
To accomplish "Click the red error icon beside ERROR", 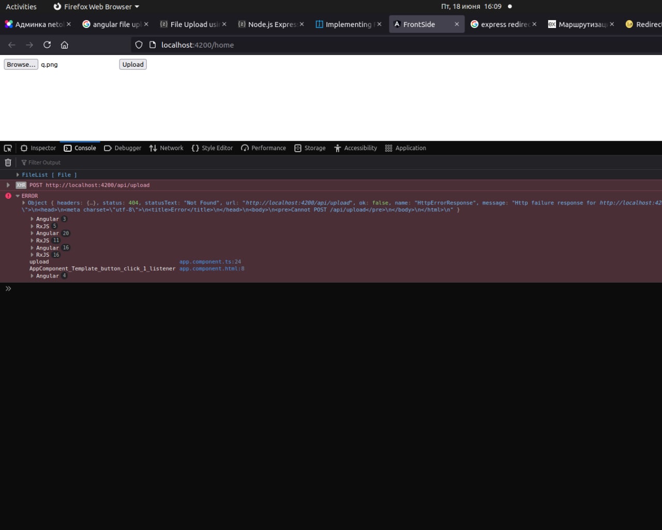I will [8, 196].
